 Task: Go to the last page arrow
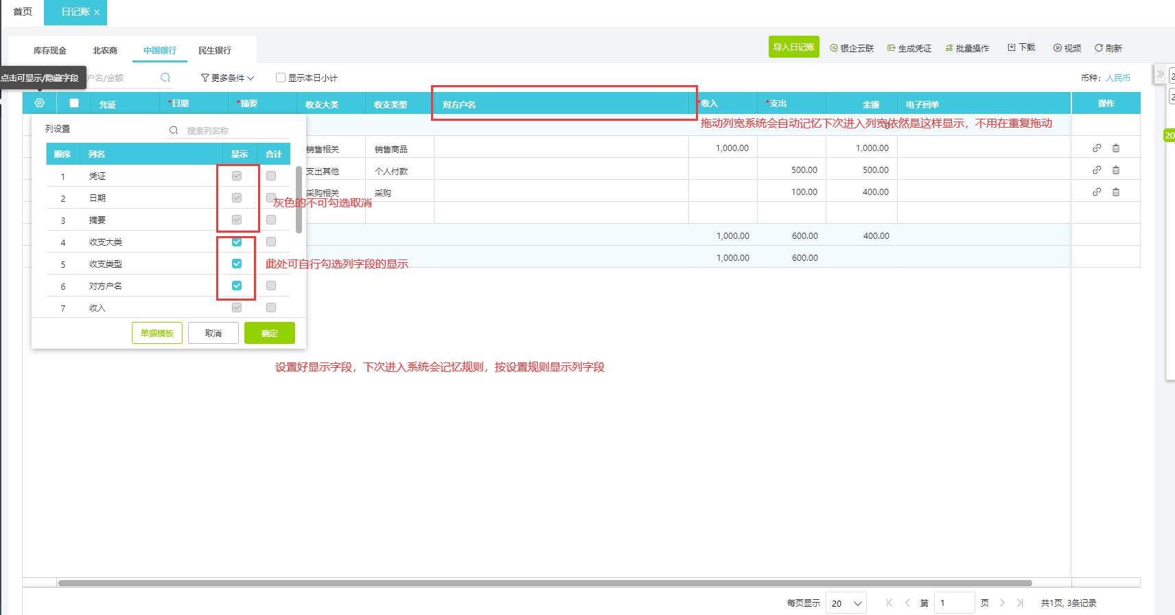click(1020, 603)
